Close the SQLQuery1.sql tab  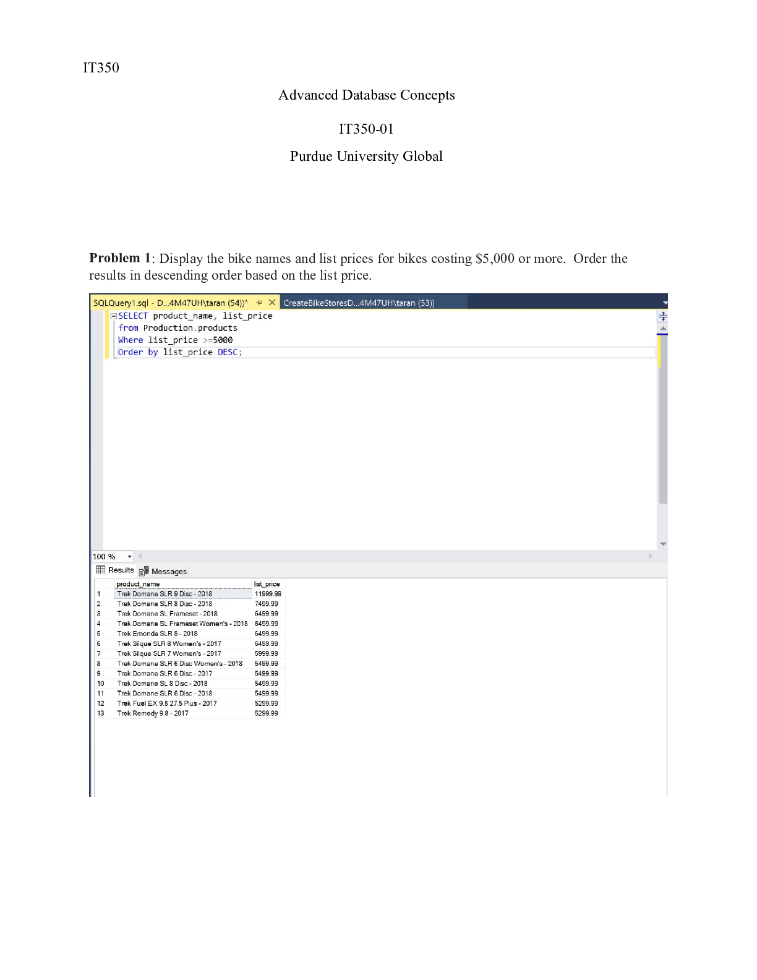(x=272, y=303)
